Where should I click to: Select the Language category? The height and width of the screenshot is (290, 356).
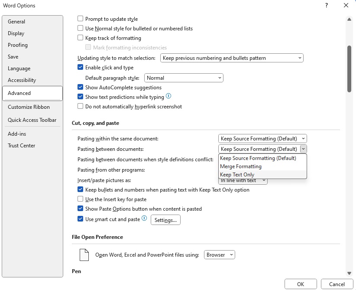click(32, 68)
